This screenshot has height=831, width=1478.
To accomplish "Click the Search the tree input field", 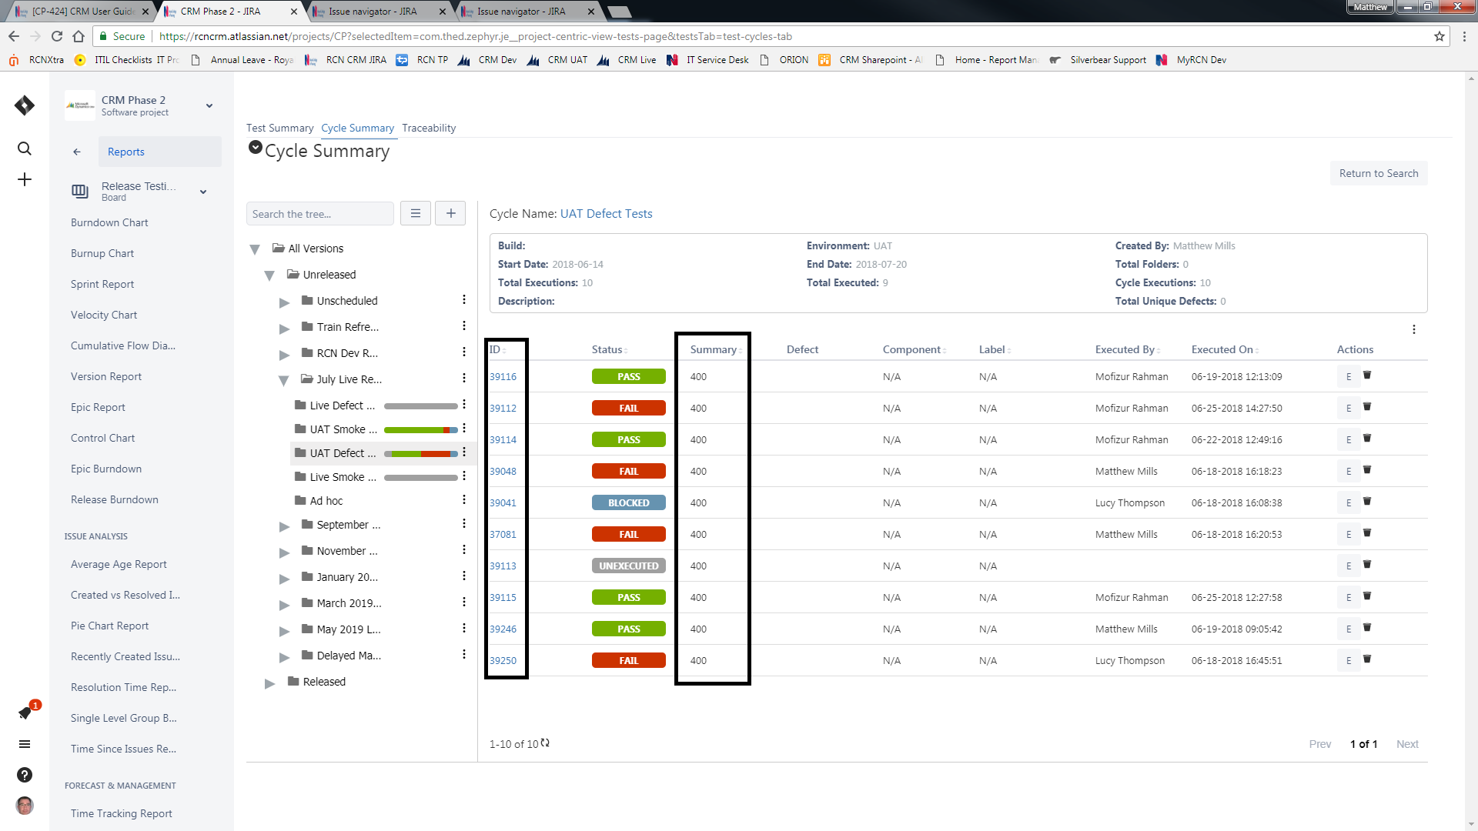I will click(x=320, y=213).
